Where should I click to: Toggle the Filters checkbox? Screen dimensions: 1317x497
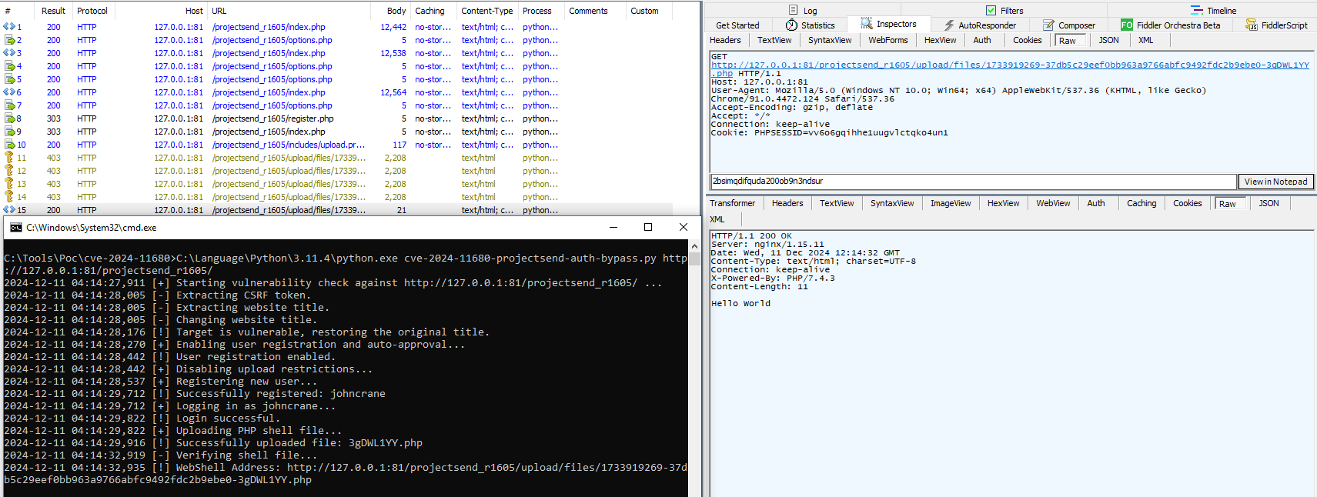(991, 11)
